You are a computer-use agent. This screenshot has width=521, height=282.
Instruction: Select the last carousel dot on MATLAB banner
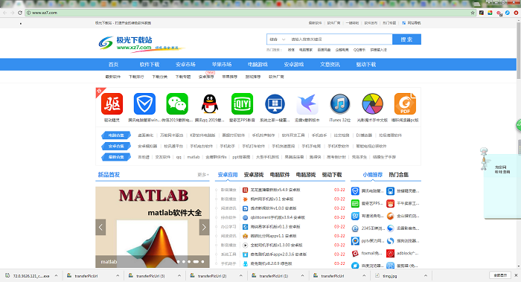[202, 262]
